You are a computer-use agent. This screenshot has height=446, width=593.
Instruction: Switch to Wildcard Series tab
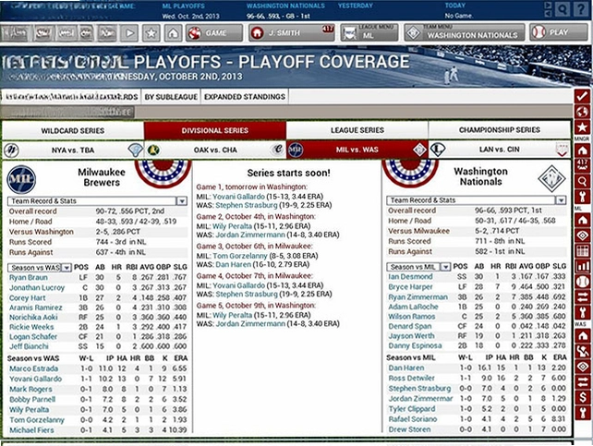(73, 131)
